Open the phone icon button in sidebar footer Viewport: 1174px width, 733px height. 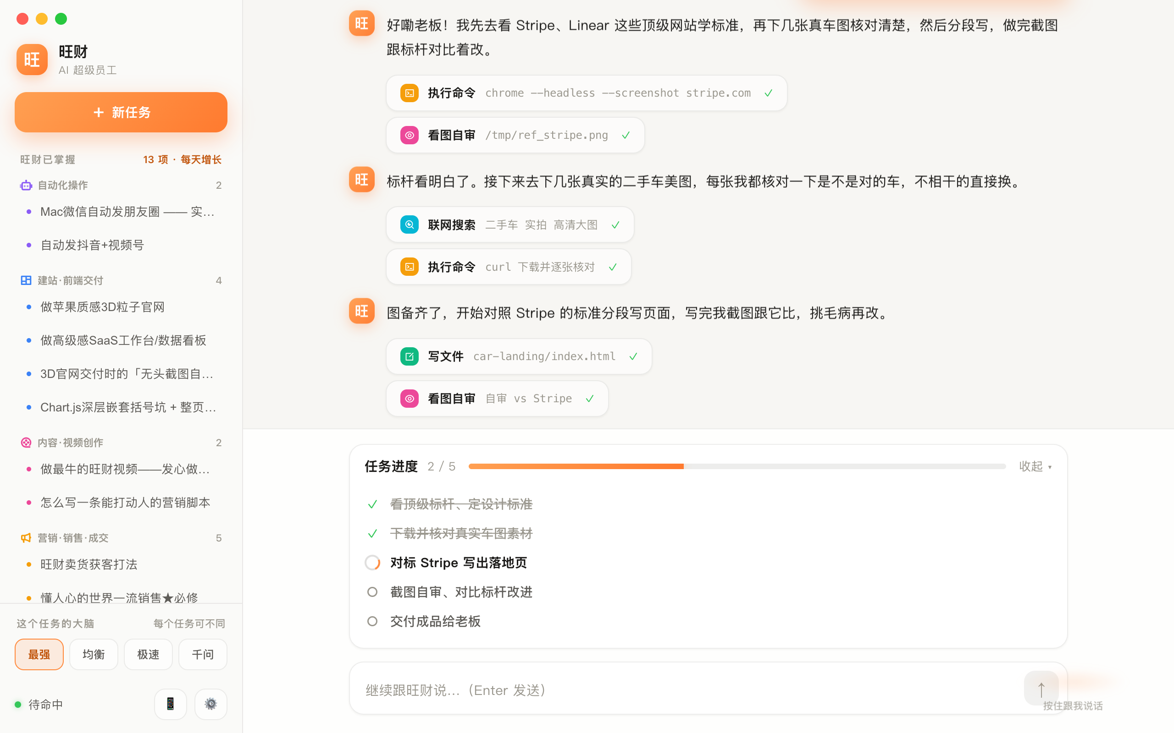coord(170,704)
